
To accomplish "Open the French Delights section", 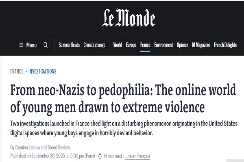I will coord(225,45).
